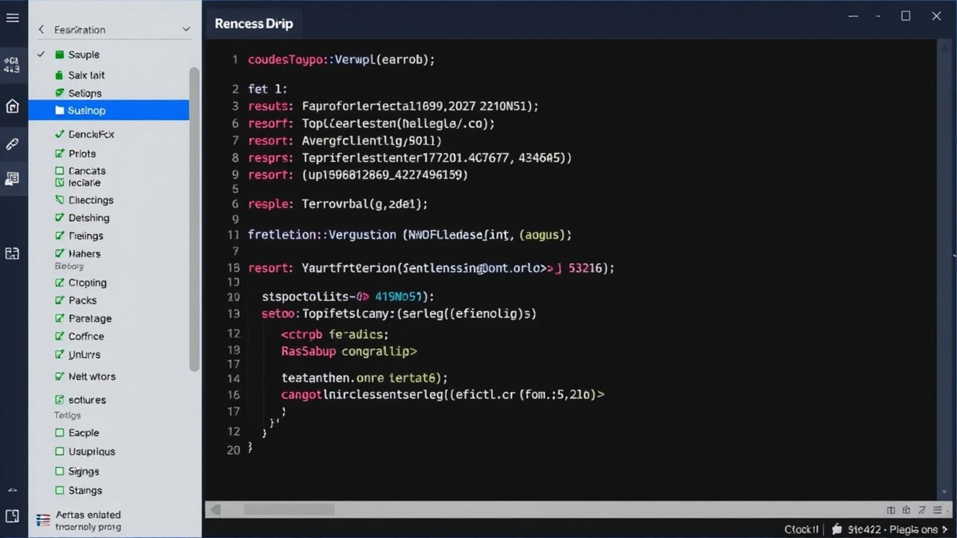Image resolution: width=957 pixels, height=538 pixels.
Task: Click the Clock II status bar button
Action: (x=801, y=528)
